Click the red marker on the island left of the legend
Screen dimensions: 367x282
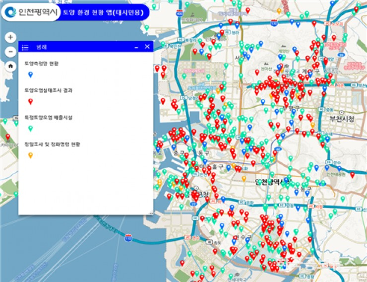click(x=8, y=137)
